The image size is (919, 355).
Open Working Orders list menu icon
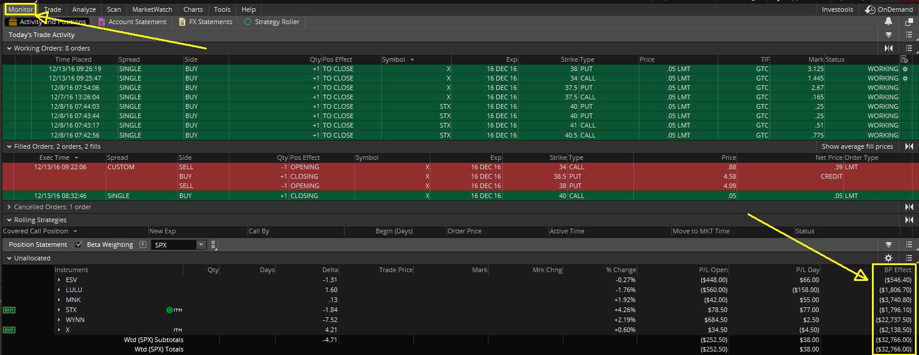pos(909,48)
